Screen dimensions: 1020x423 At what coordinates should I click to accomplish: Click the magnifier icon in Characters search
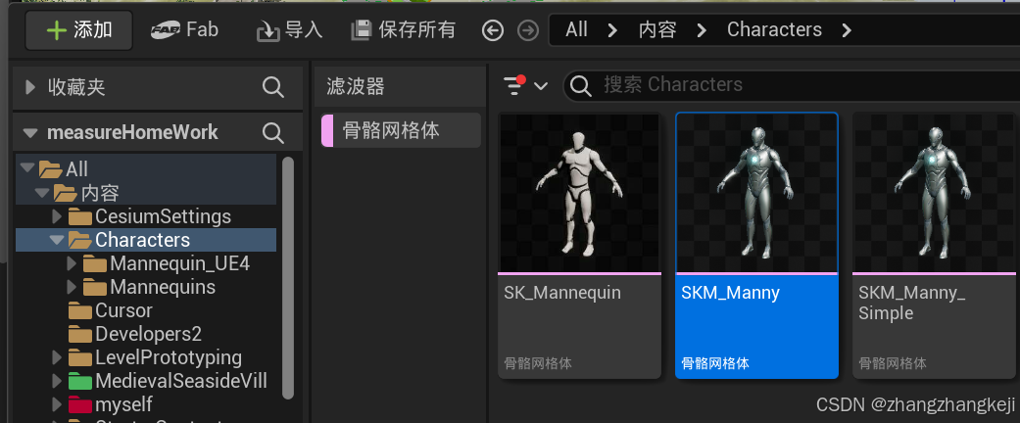[580, 85]
